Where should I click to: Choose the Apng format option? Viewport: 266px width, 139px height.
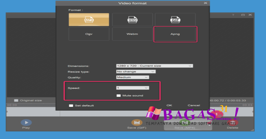tap(175, 34)
